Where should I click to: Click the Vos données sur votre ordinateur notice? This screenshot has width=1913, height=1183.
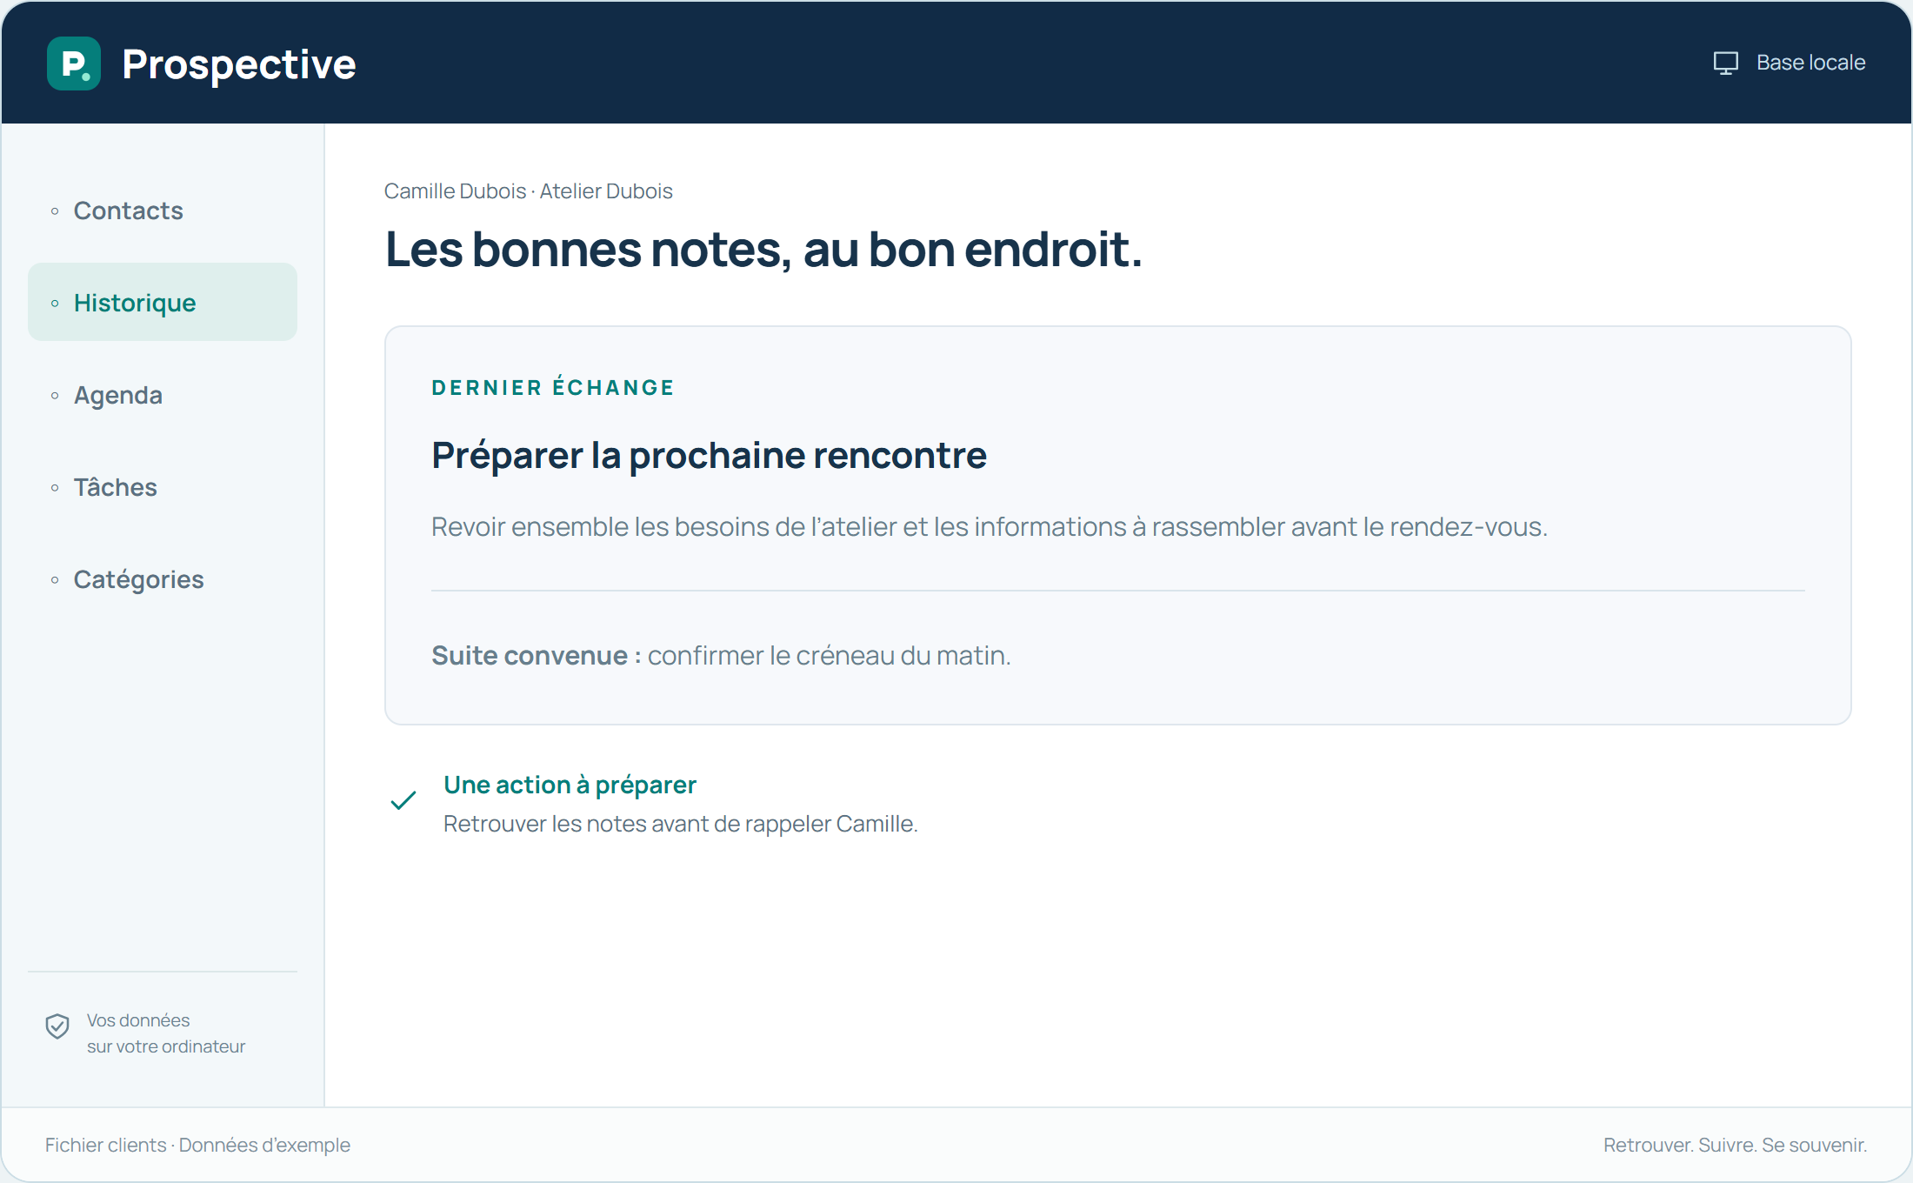165,1033
